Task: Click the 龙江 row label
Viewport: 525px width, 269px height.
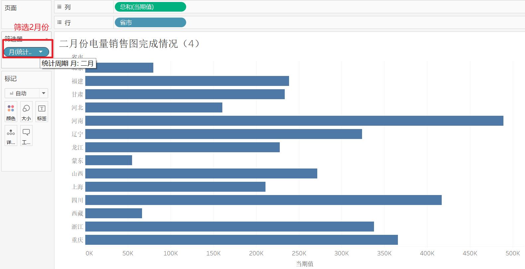Action: pos(77,147)
